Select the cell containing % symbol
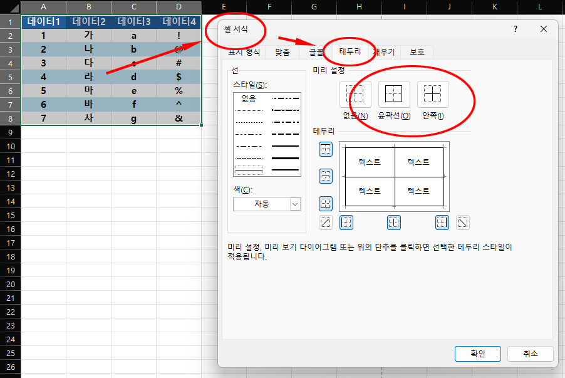This screenshot has height=378, width=565. click(179, 90)
